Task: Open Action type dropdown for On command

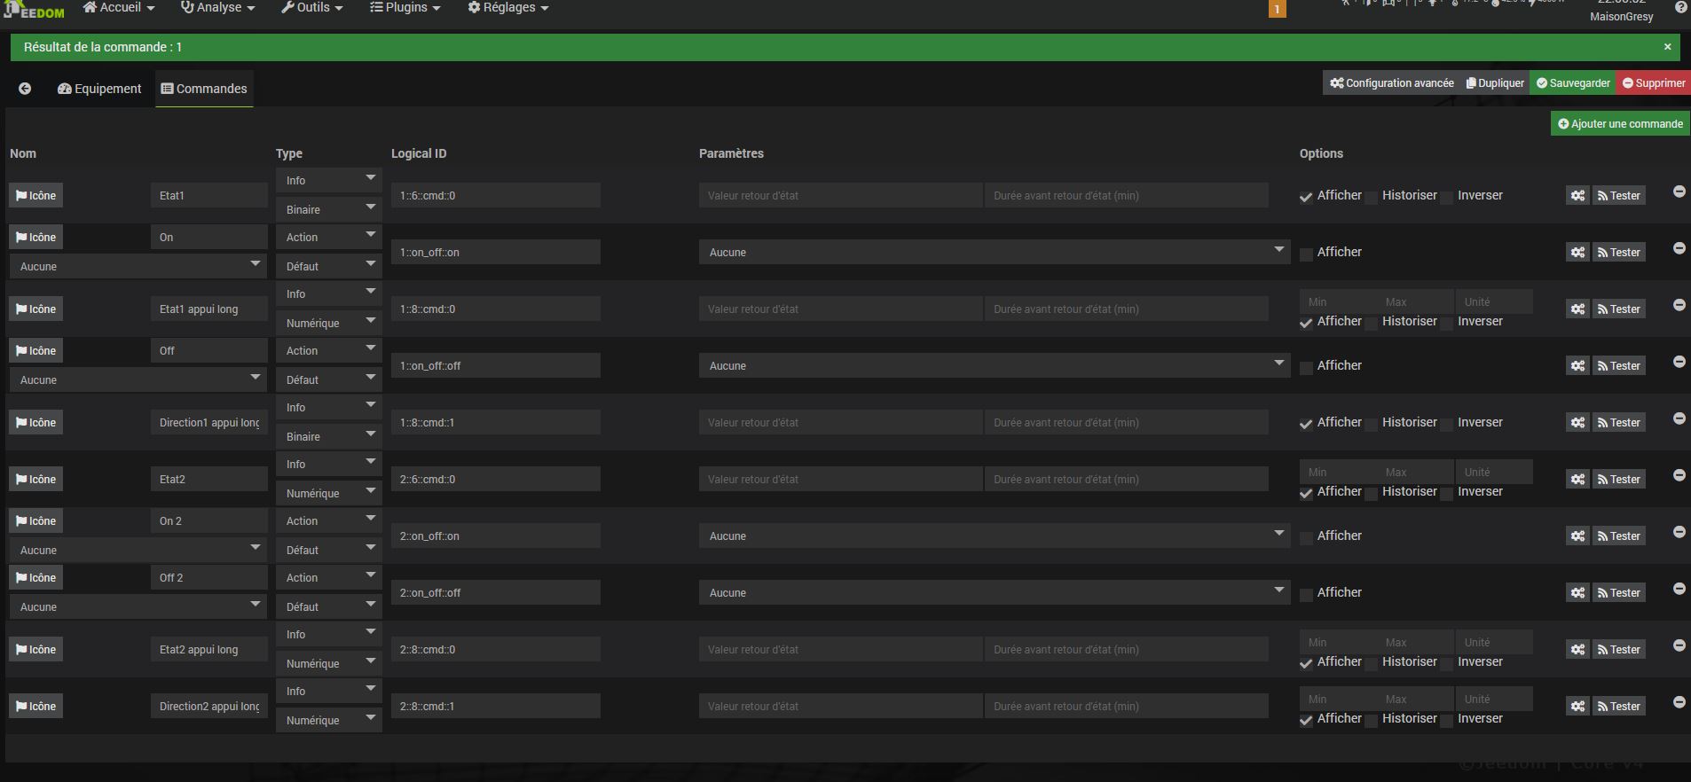Action: click(x=328, y=238)
